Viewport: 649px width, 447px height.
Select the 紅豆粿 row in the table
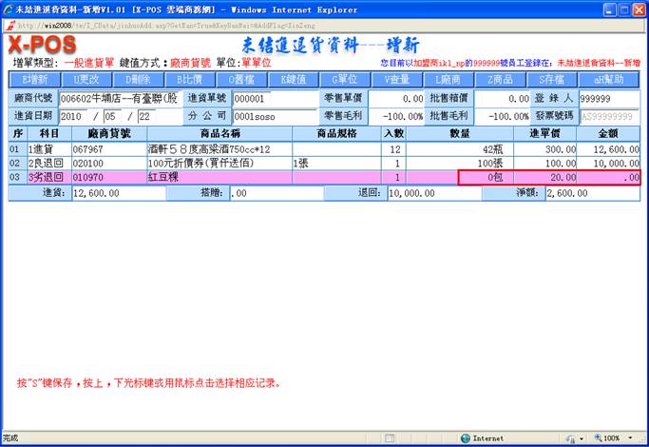tap(219, 177)
